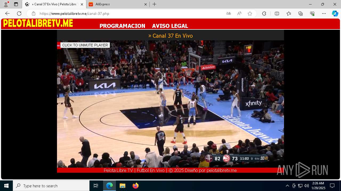Viewport: 341px width, 191px height.
Task: Open Browser essentials icon
Action: coord(312,14)
